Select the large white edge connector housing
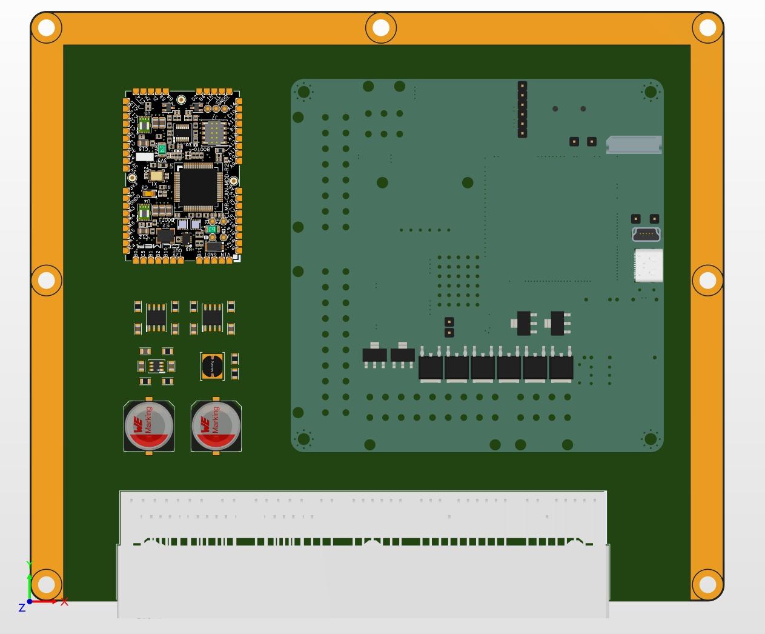Screen dimensions: 765x634 [x=363, y=554]
